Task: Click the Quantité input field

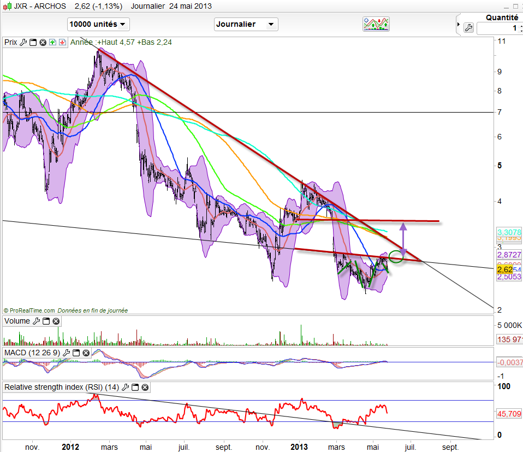Action: coord(500,28)
